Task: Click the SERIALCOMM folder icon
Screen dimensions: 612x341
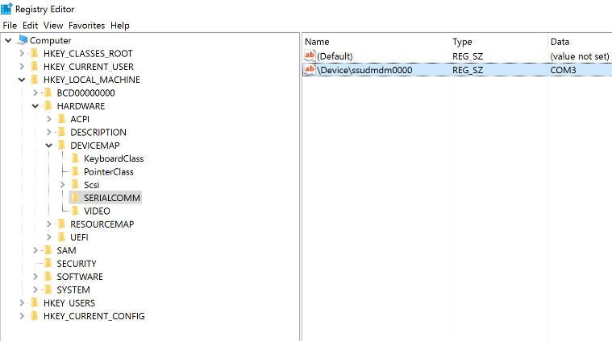Action: (x=74, y=198)
